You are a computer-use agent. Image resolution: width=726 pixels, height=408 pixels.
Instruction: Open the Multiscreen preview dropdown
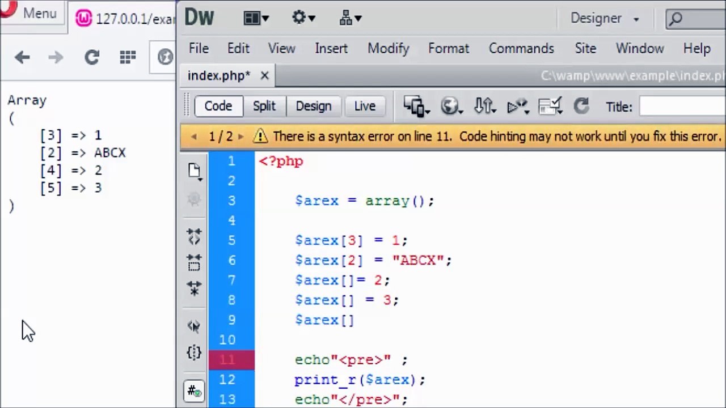416,107
